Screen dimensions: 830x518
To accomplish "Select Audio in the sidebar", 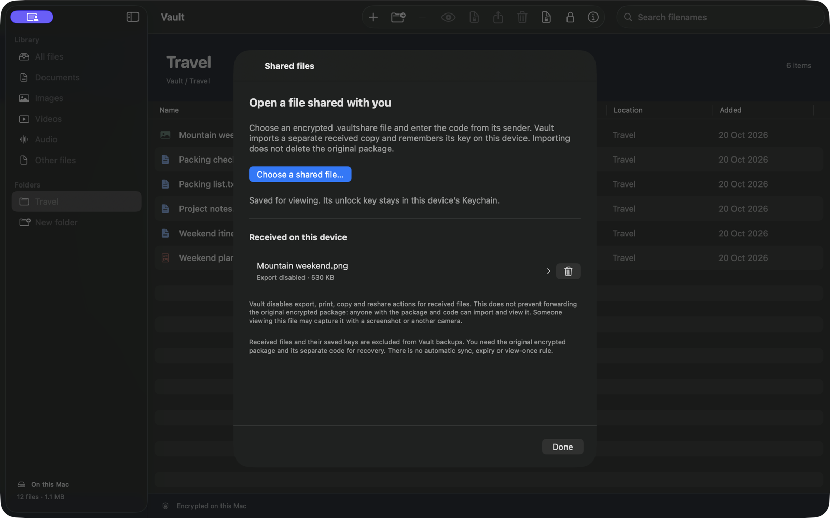I will pos(76,139).
